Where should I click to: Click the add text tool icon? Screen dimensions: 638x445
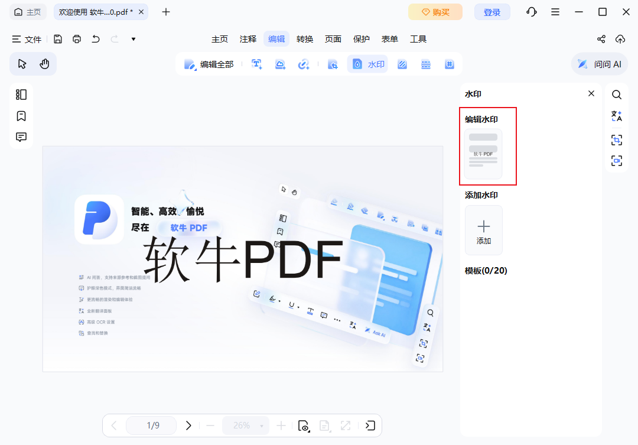coord(257,64)
